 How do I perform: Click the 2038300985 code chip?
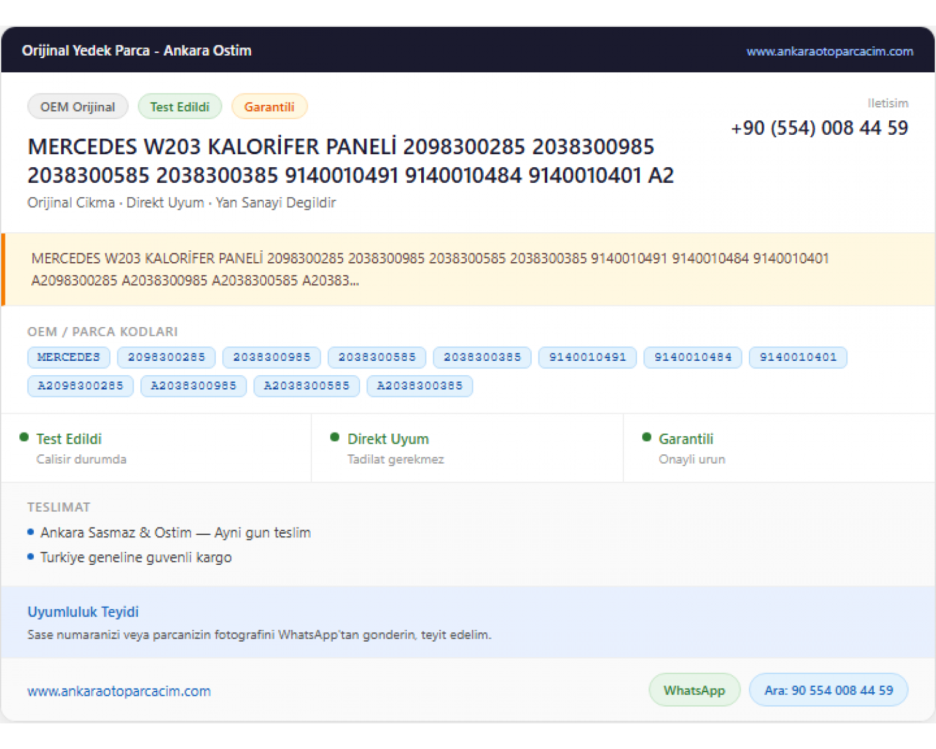(271, 357)
